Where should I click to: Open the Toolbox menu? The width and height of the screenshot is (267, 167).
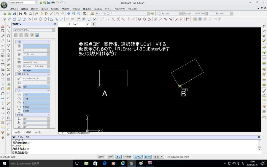[x=98, y=9]
